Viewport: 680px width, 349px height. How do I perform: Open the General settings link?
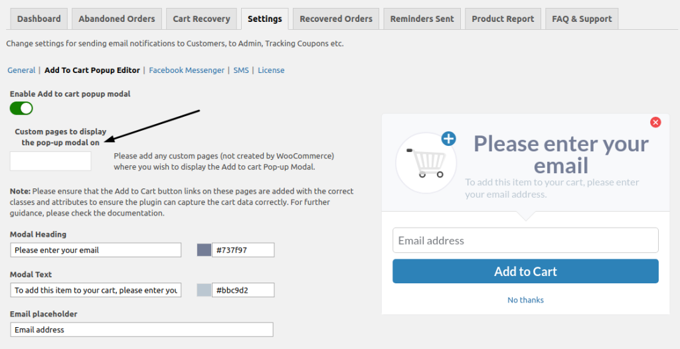point(21,70)
